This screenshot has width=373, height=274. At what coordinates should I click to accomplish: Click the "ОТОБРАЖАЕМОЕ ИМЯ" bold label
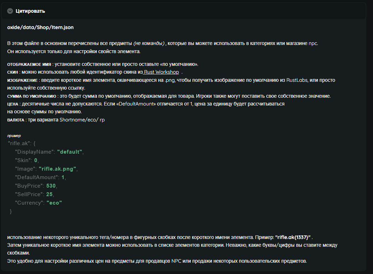point(29,64)
